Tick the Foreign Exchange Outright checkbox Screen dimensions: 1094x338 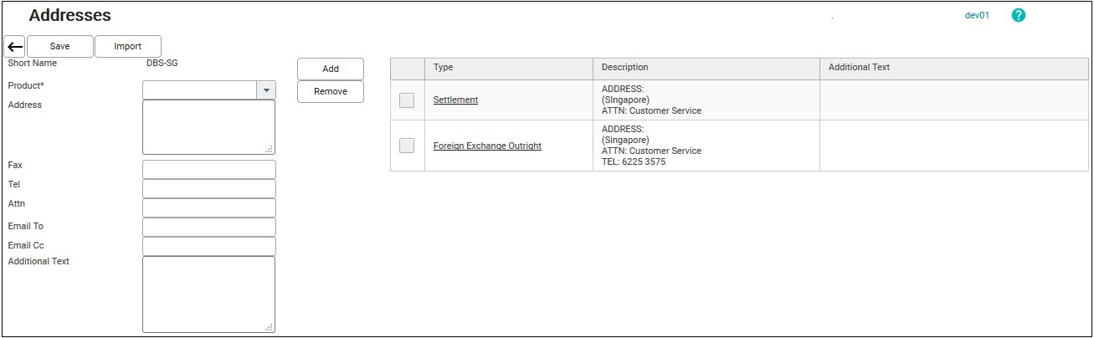coord(407,146)
